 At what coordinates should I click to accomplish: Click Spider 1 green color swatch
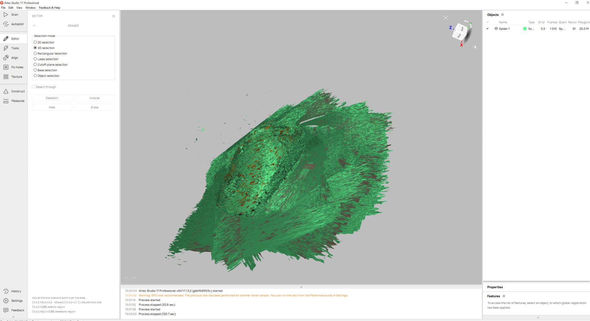(525, 29)
